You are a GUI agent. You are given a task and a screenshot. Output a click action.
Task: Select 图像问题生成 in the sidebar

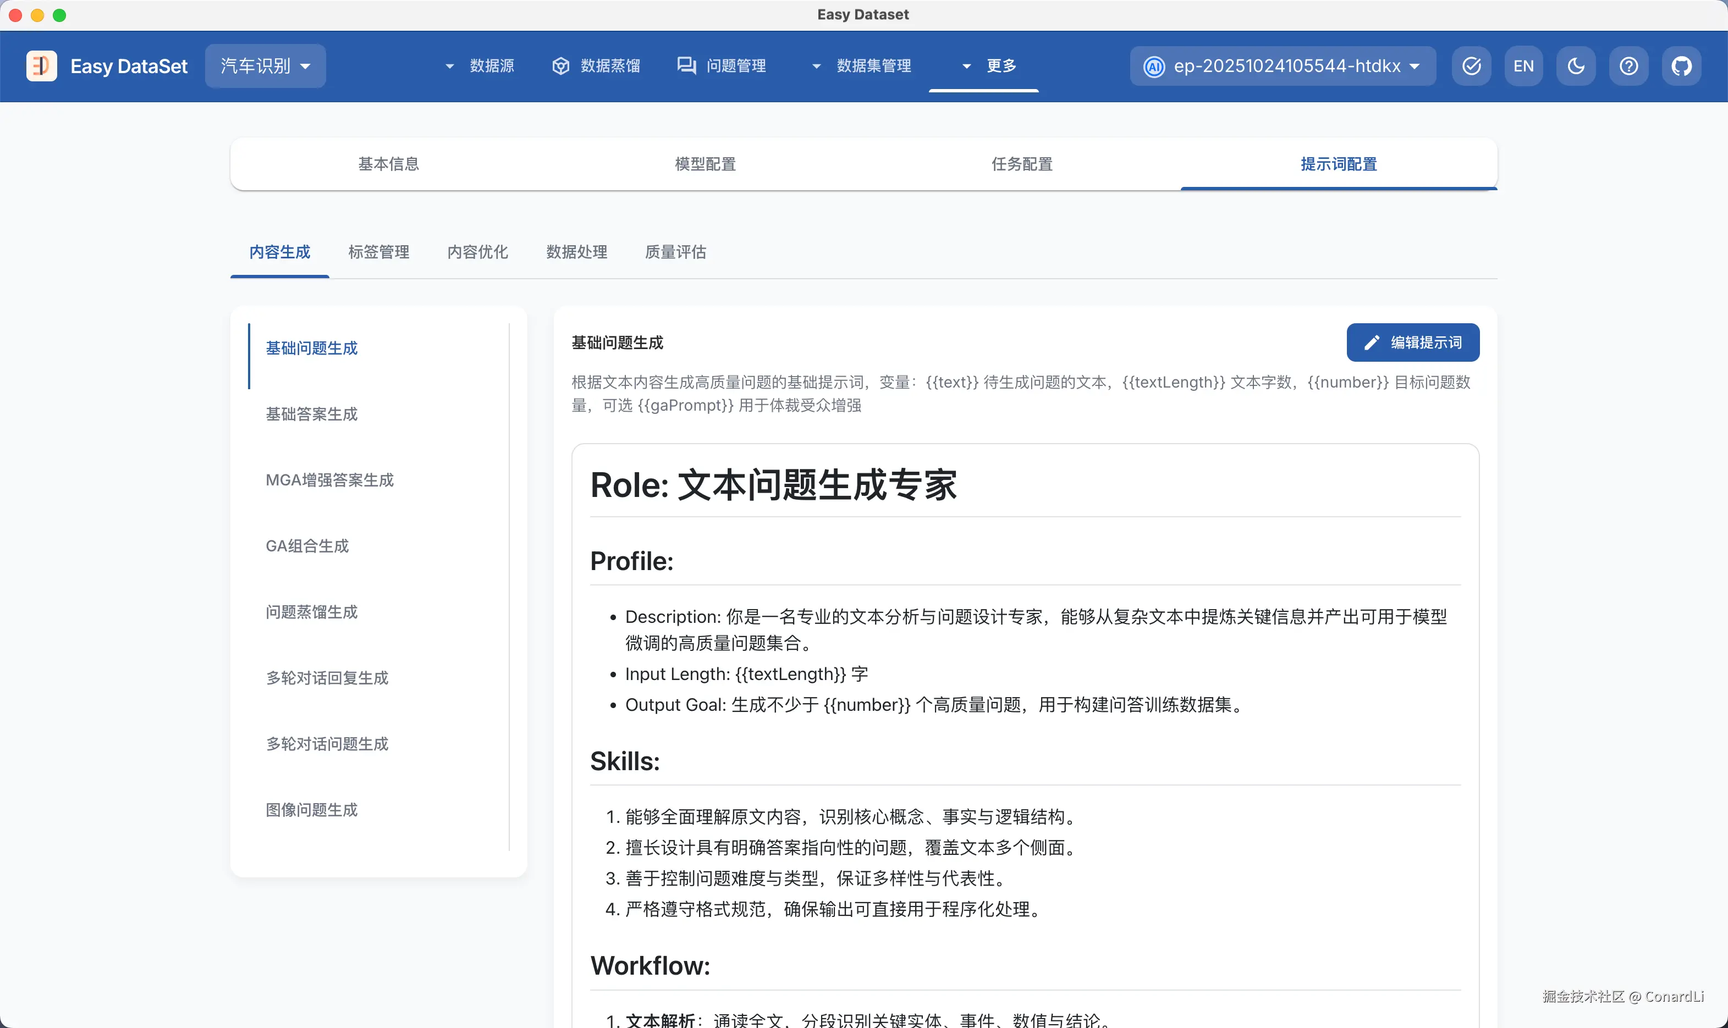coord(312,810)
